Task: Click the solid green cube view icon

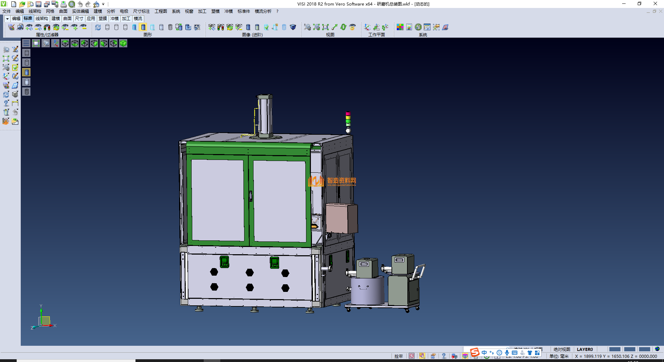Action: [123, 43]
